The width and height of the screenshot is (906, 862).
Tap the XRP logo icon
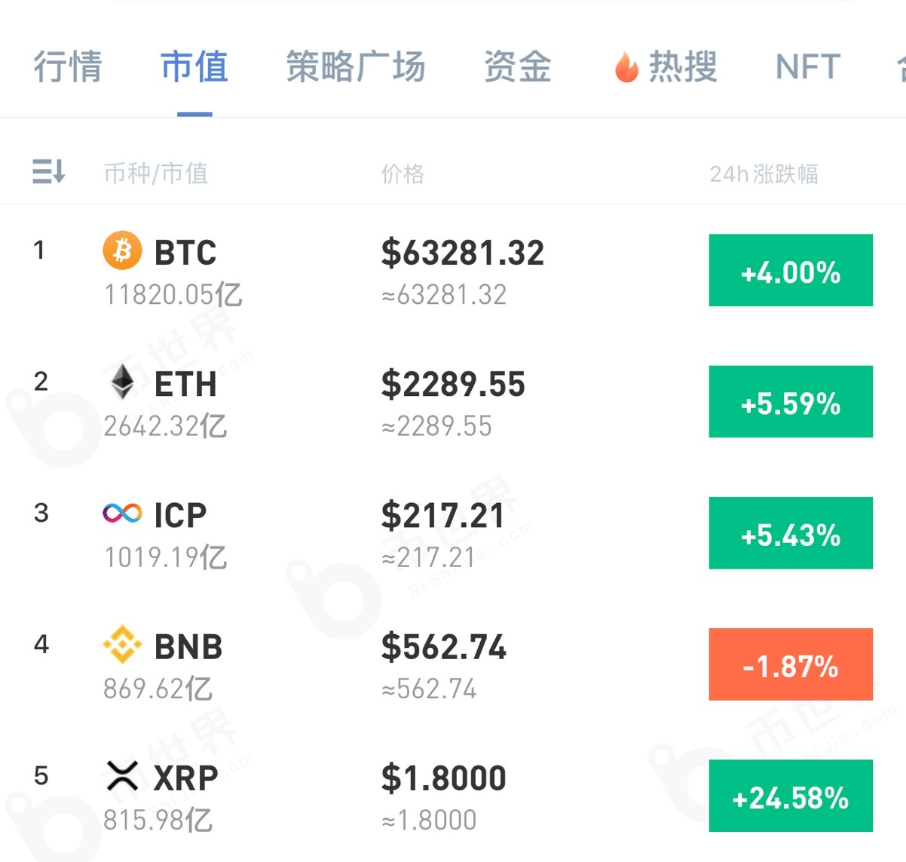pos(122,776)
